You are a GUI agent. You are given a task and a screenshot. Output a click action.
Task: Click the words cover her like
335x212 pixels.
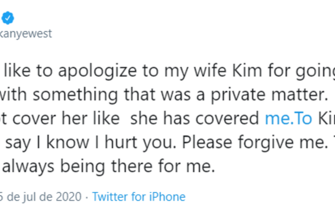tap(66, 118)
